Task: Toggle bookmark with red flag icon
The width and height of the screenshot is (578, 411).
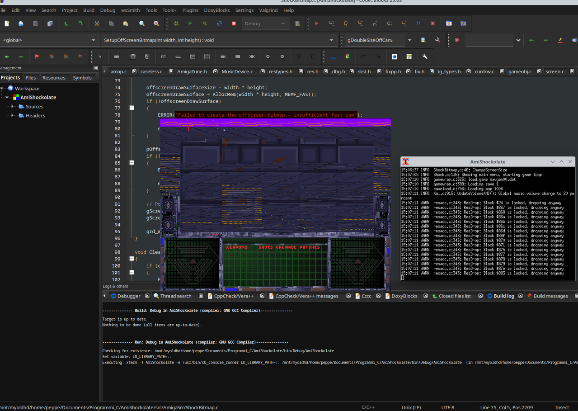Action: [x=37, y=57]
